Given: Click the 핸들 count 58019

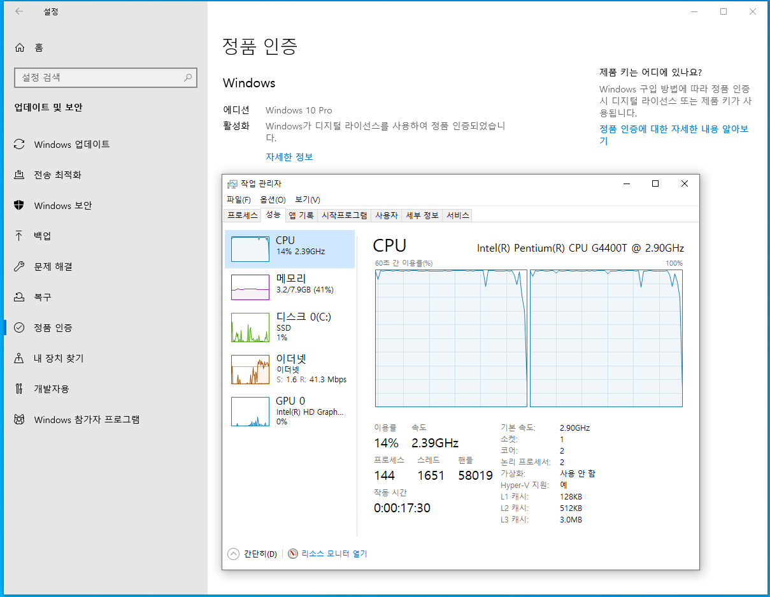Looking at the screenshot, I should [x=475, y=475].
